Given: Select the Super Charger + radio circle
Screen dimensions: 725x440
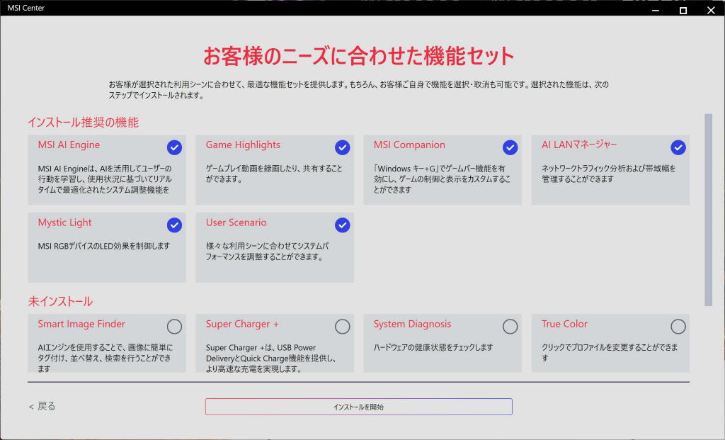Looking at the screenshot, I should (x=342, y=327).
